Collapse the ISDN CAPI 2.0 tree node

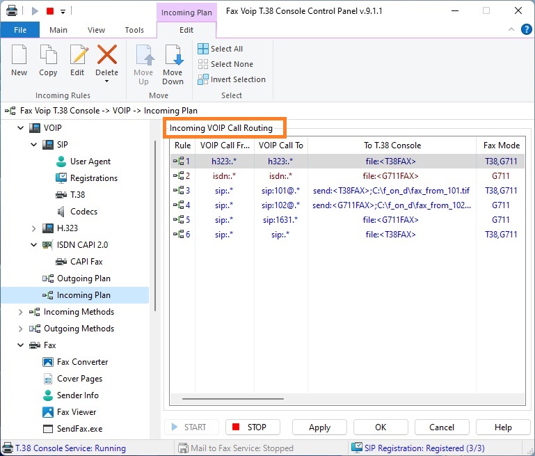click(34, 245)
